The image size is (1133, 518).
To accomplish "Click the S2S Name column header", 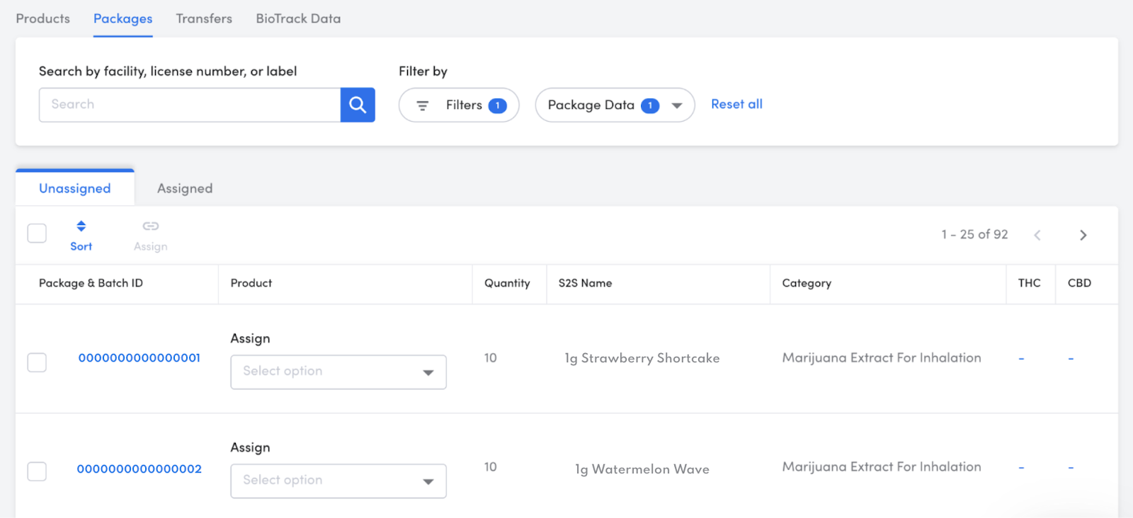I will click(586, 283).
